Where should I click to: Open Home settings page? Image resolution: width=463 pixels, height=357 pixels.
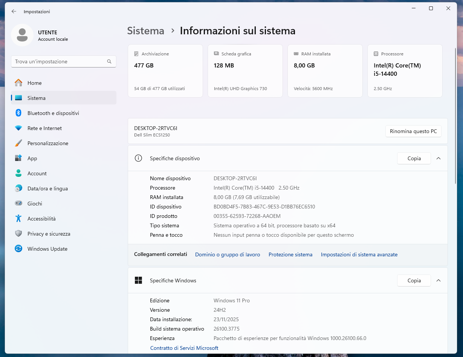coord(64,83)
